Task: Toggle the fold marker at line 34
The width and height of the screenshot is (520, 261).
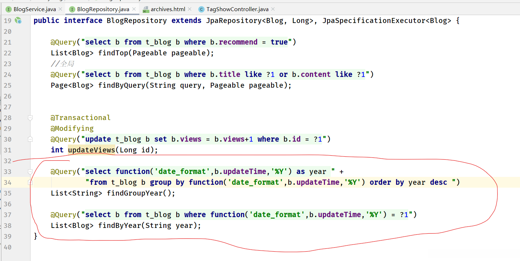Action: click(30, 182)
